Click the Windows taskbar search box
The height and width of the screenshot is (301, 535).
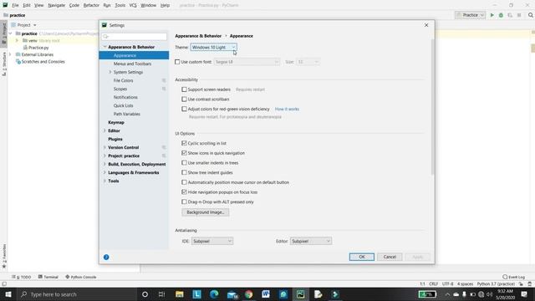(x=77, y=294)
